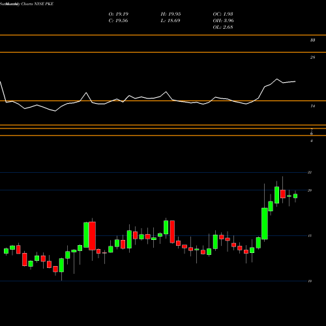The height and width of the screenshot is (326, 326).
Task: Click the 20 price axis label
Action: pos(310,190)
